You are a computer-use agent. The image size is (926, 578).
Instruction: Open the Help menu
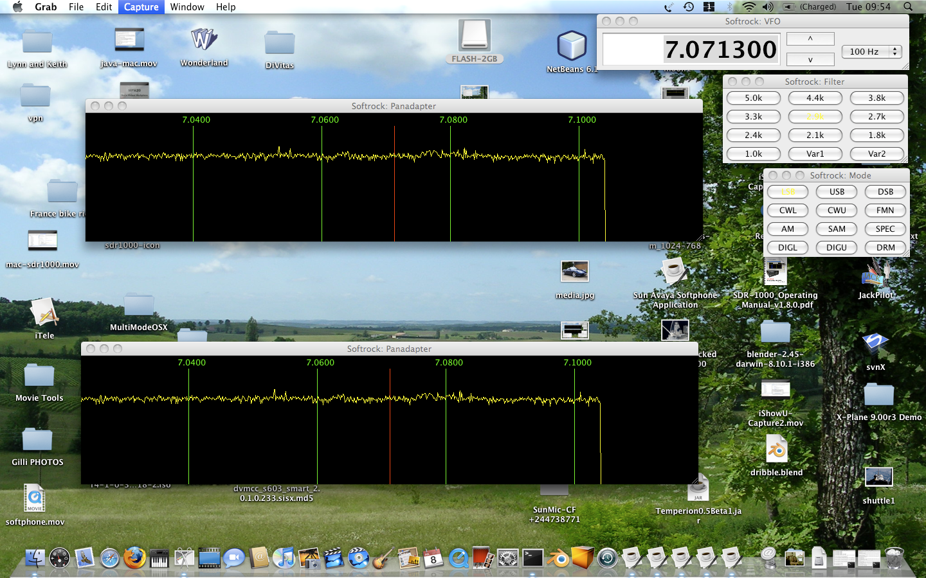coord(226,6)
